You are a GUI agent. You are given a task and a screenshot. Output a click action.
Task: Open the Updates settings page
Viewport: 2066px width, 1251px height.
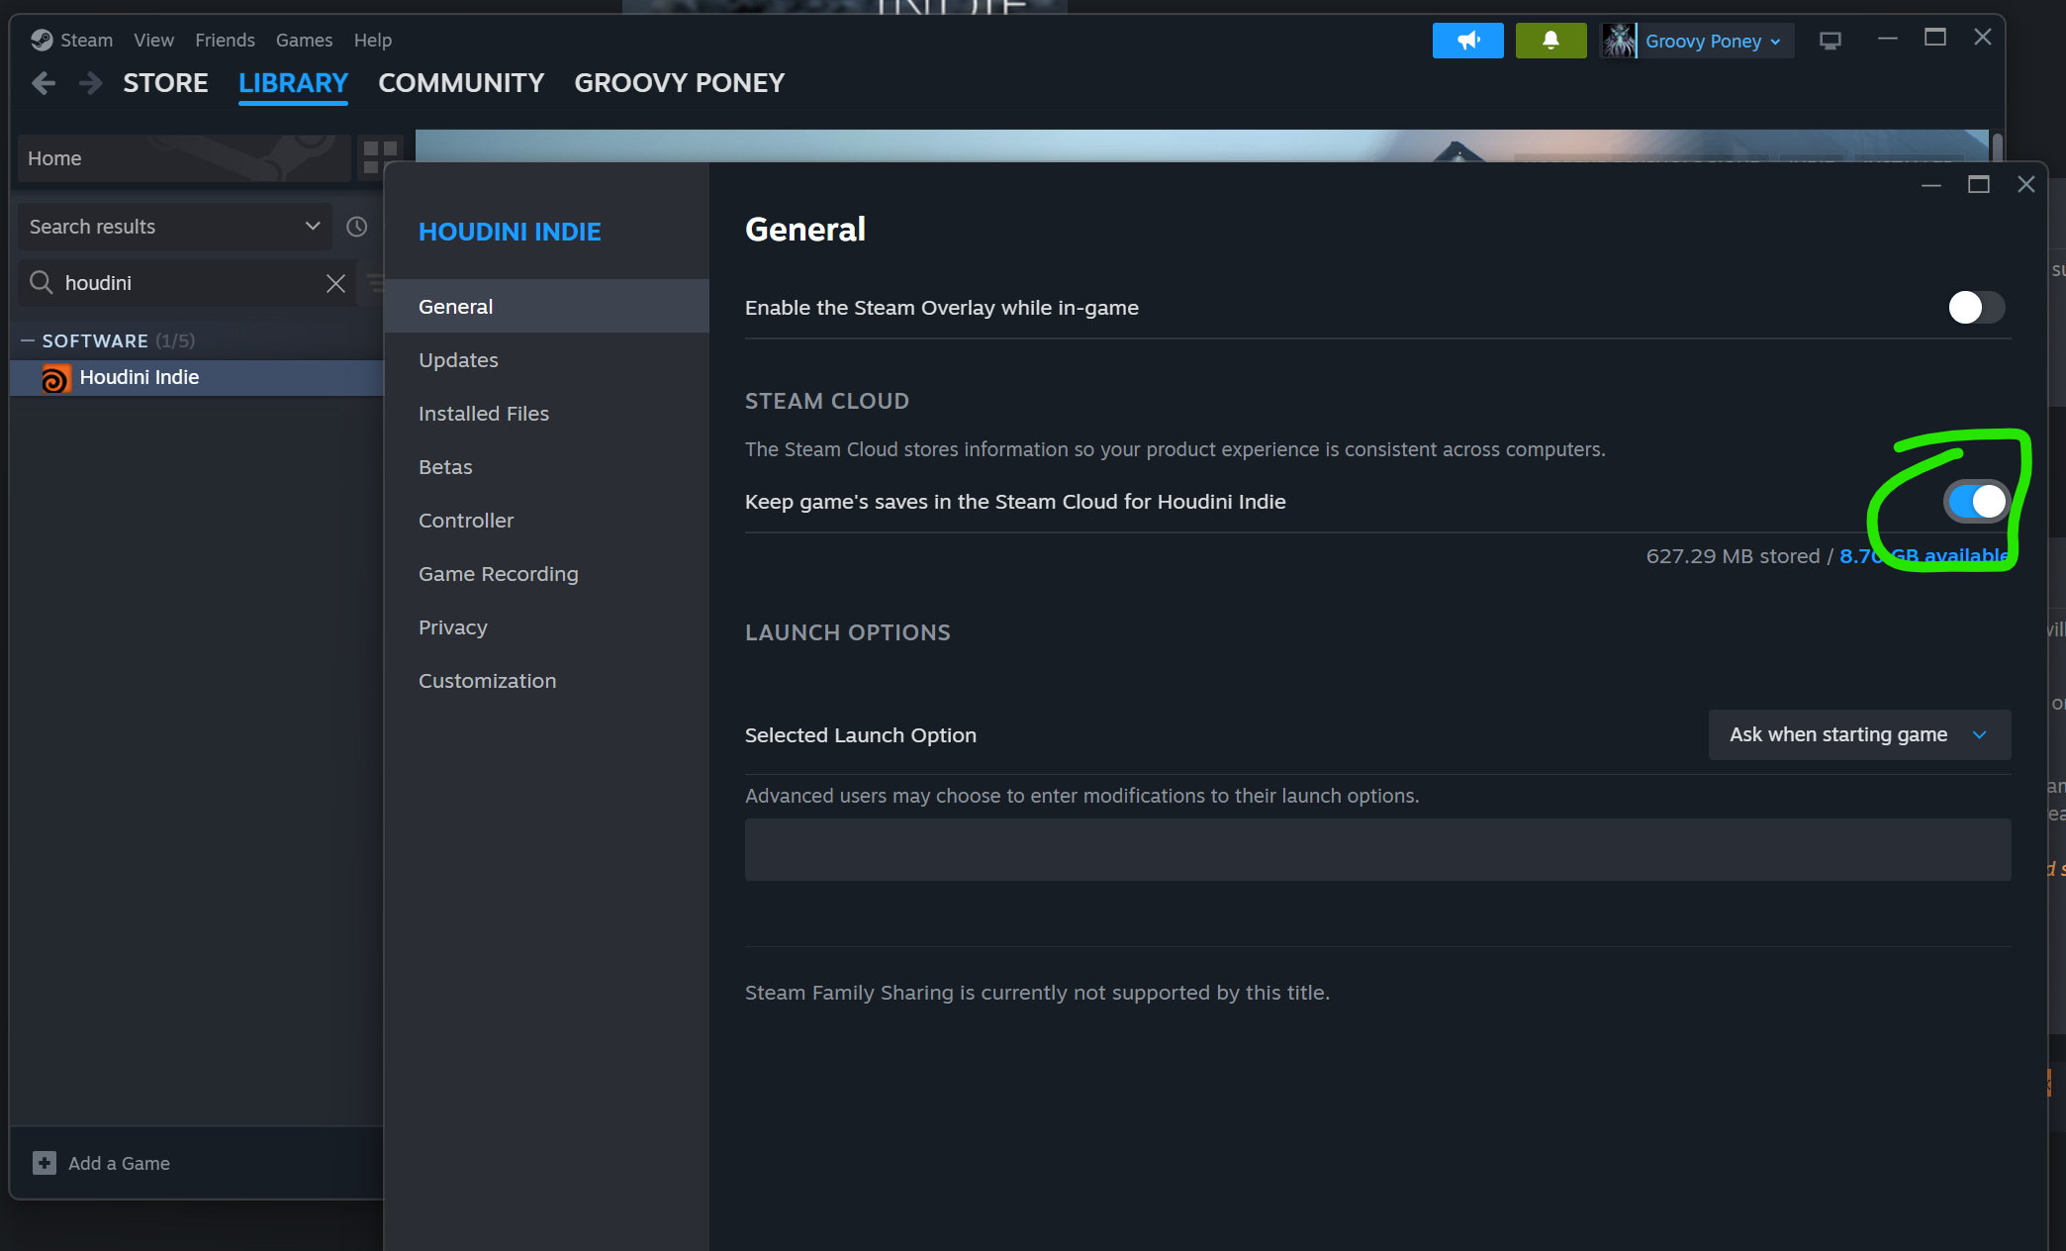[x=546, y=360]
